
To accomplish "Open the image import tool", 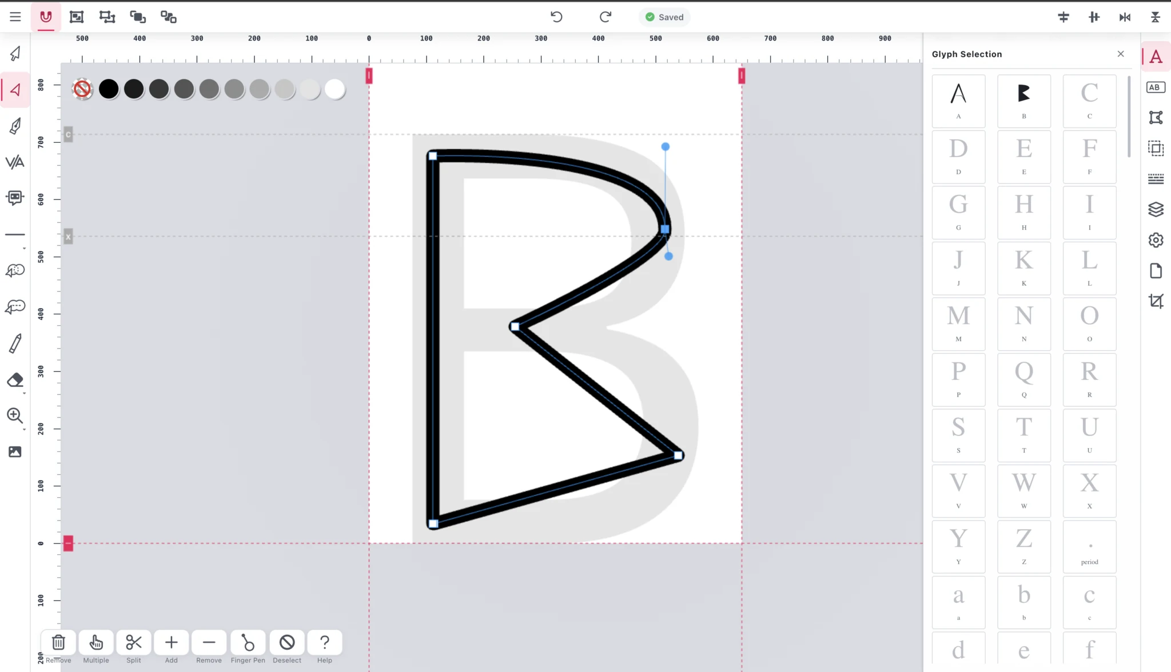I will pos(15,452).
